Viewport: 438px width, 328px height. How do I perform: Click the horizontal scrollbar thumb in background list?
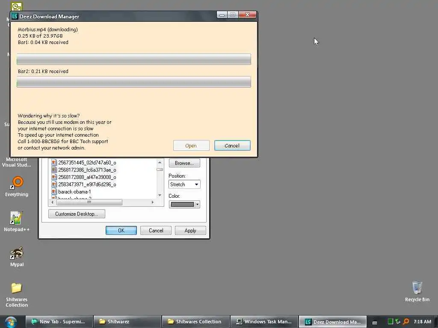tap(89, 202)
